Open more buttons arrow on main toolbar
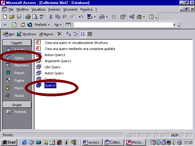Screen dimensions: 195x146 (156, 18)
